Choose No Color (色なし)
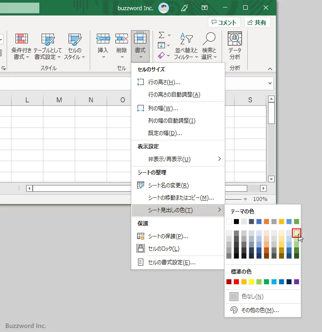322x332 pixels. (x=262, y=297)
